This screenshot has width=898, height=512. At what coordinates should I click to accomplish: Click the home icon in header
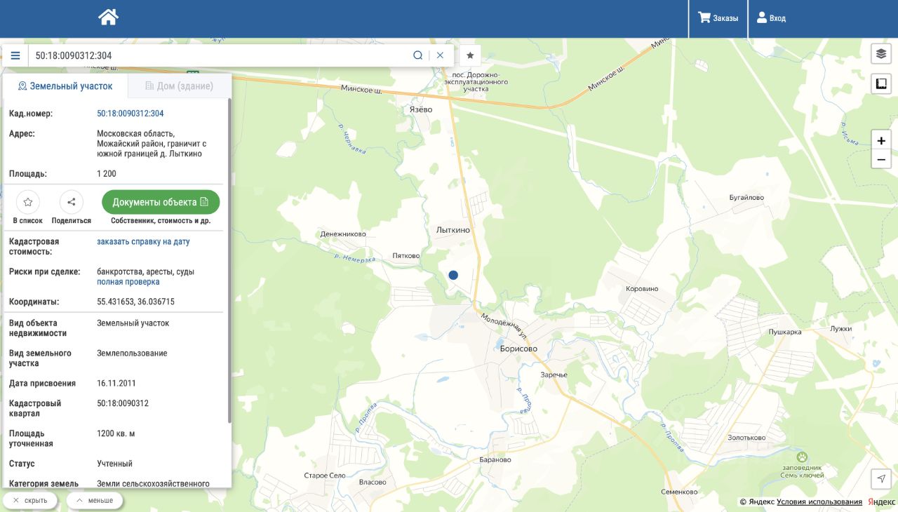tap(108, 18)
